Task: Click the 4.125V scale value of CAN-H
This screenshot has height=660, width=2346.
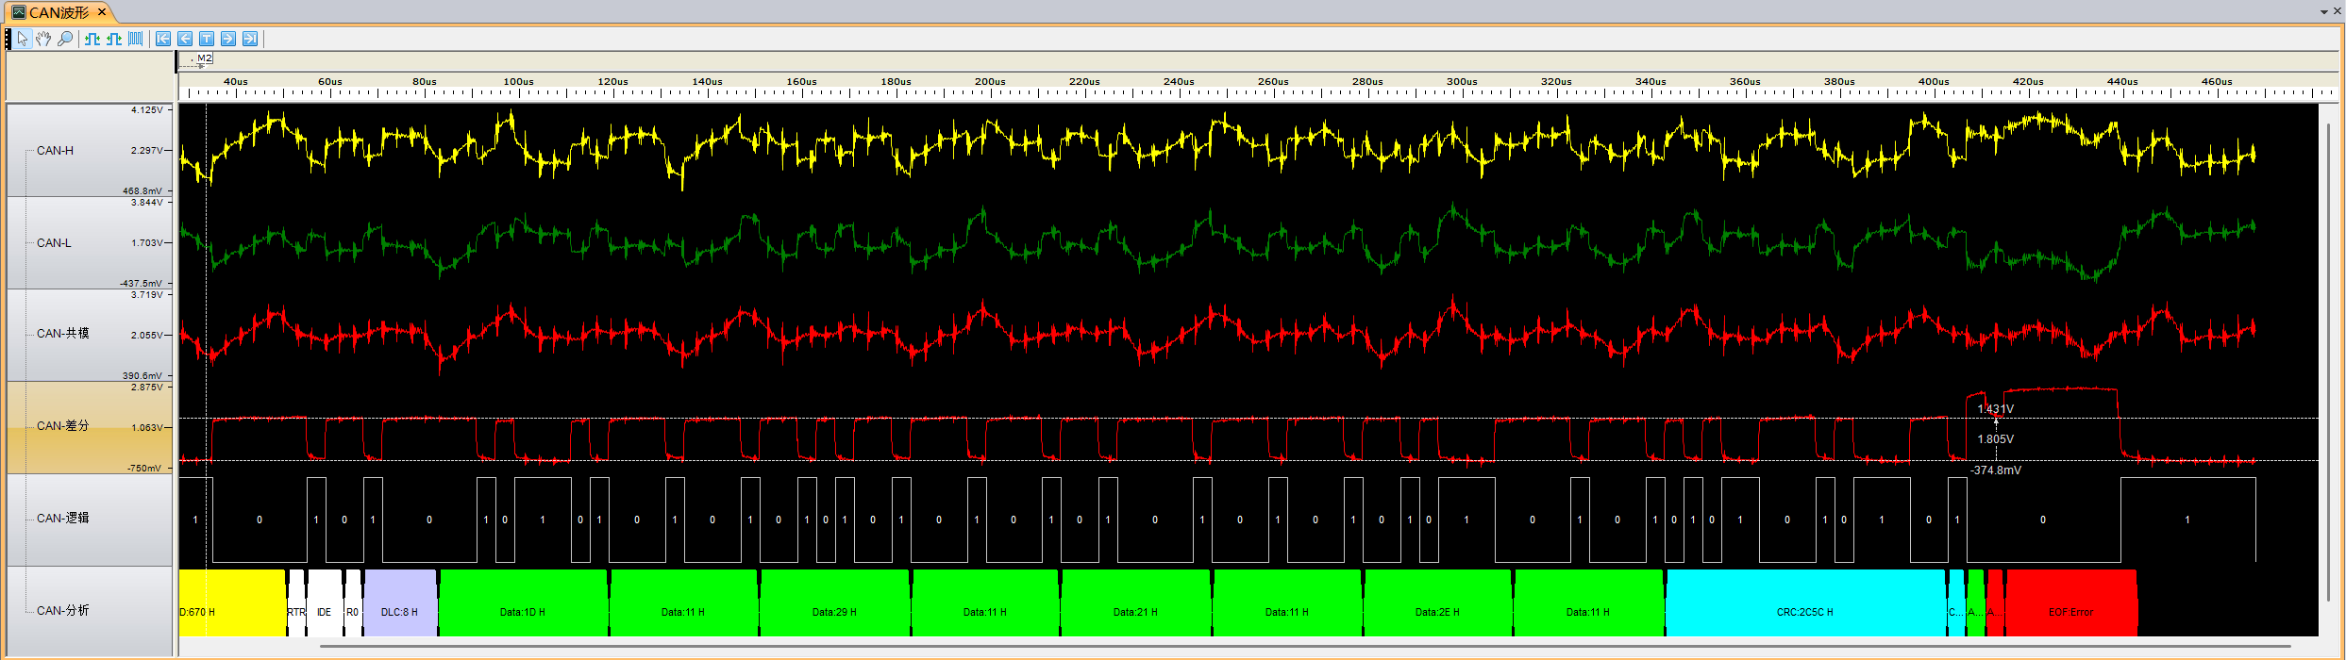Action: click(x=147, y=110)
